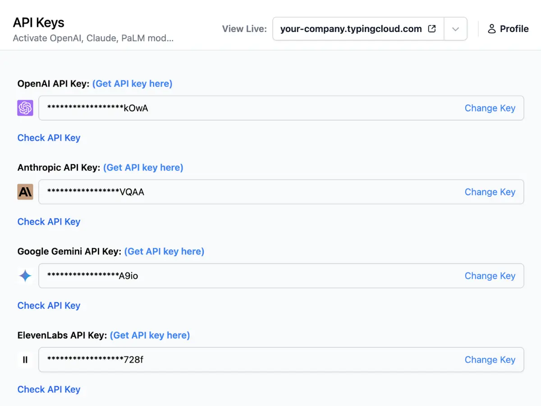Focus the OpenAI key field ending kOwA
Viewport: 541px width, 406px height.
coord(281,108)
